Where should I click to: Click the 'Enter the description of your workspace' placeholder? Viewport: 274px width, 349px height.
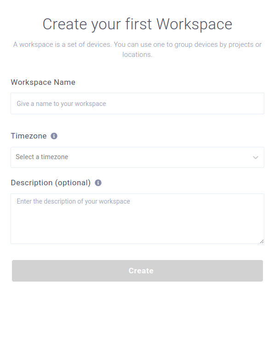click(x=74, y=201)
